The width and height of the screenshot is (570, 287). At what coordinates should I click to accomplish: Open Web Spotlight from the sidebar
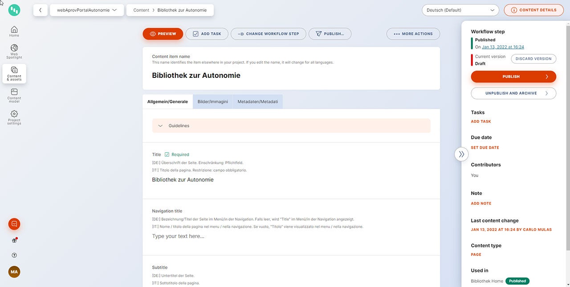pos(14,51)
